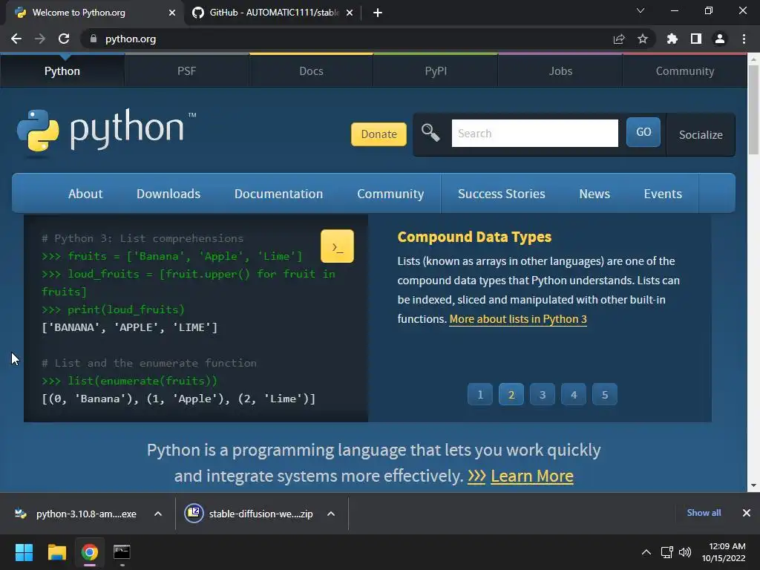The height and width of the screenshot is (570, 760).
Task: Open the Socialize dropdown
Action: coord(701,135)
